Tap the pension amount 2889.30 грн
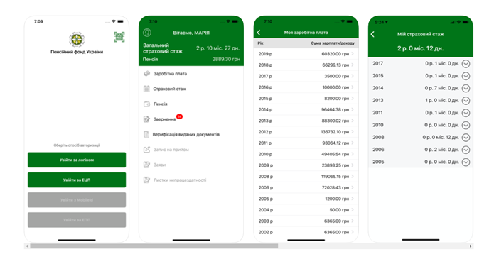Viewport: 489px width, 259px height. pyautogui.click(x=226, y=59)
